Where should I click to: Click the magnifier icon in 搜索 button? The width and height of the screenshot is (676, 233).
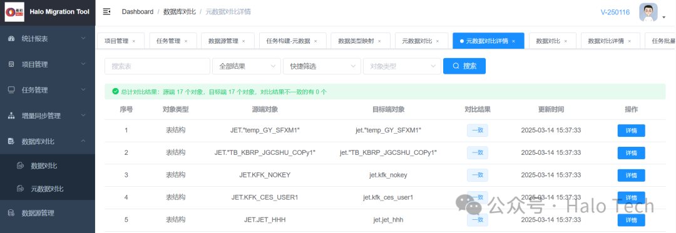(x=456, y=66)
